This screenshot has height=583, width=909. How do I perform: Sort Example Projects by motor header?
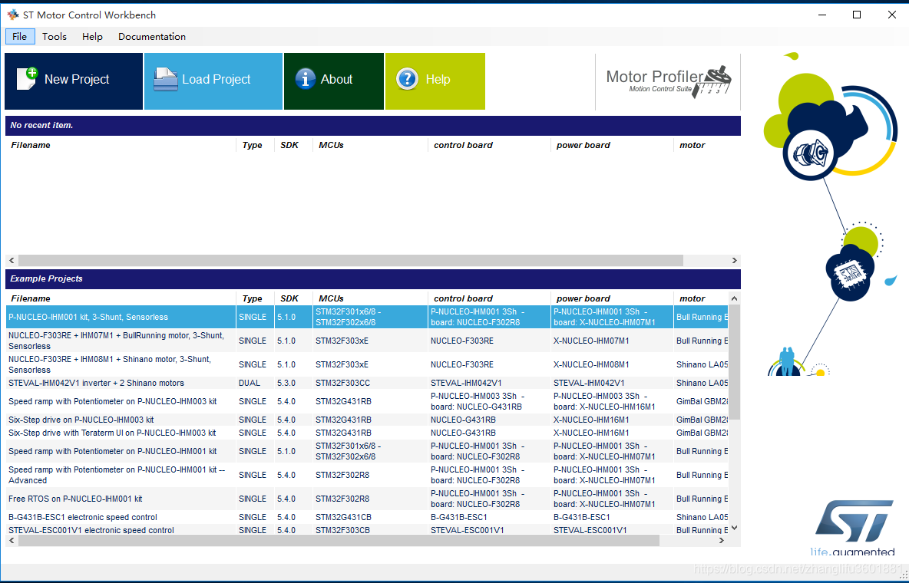pyautogui.click(x=700, y=298)
